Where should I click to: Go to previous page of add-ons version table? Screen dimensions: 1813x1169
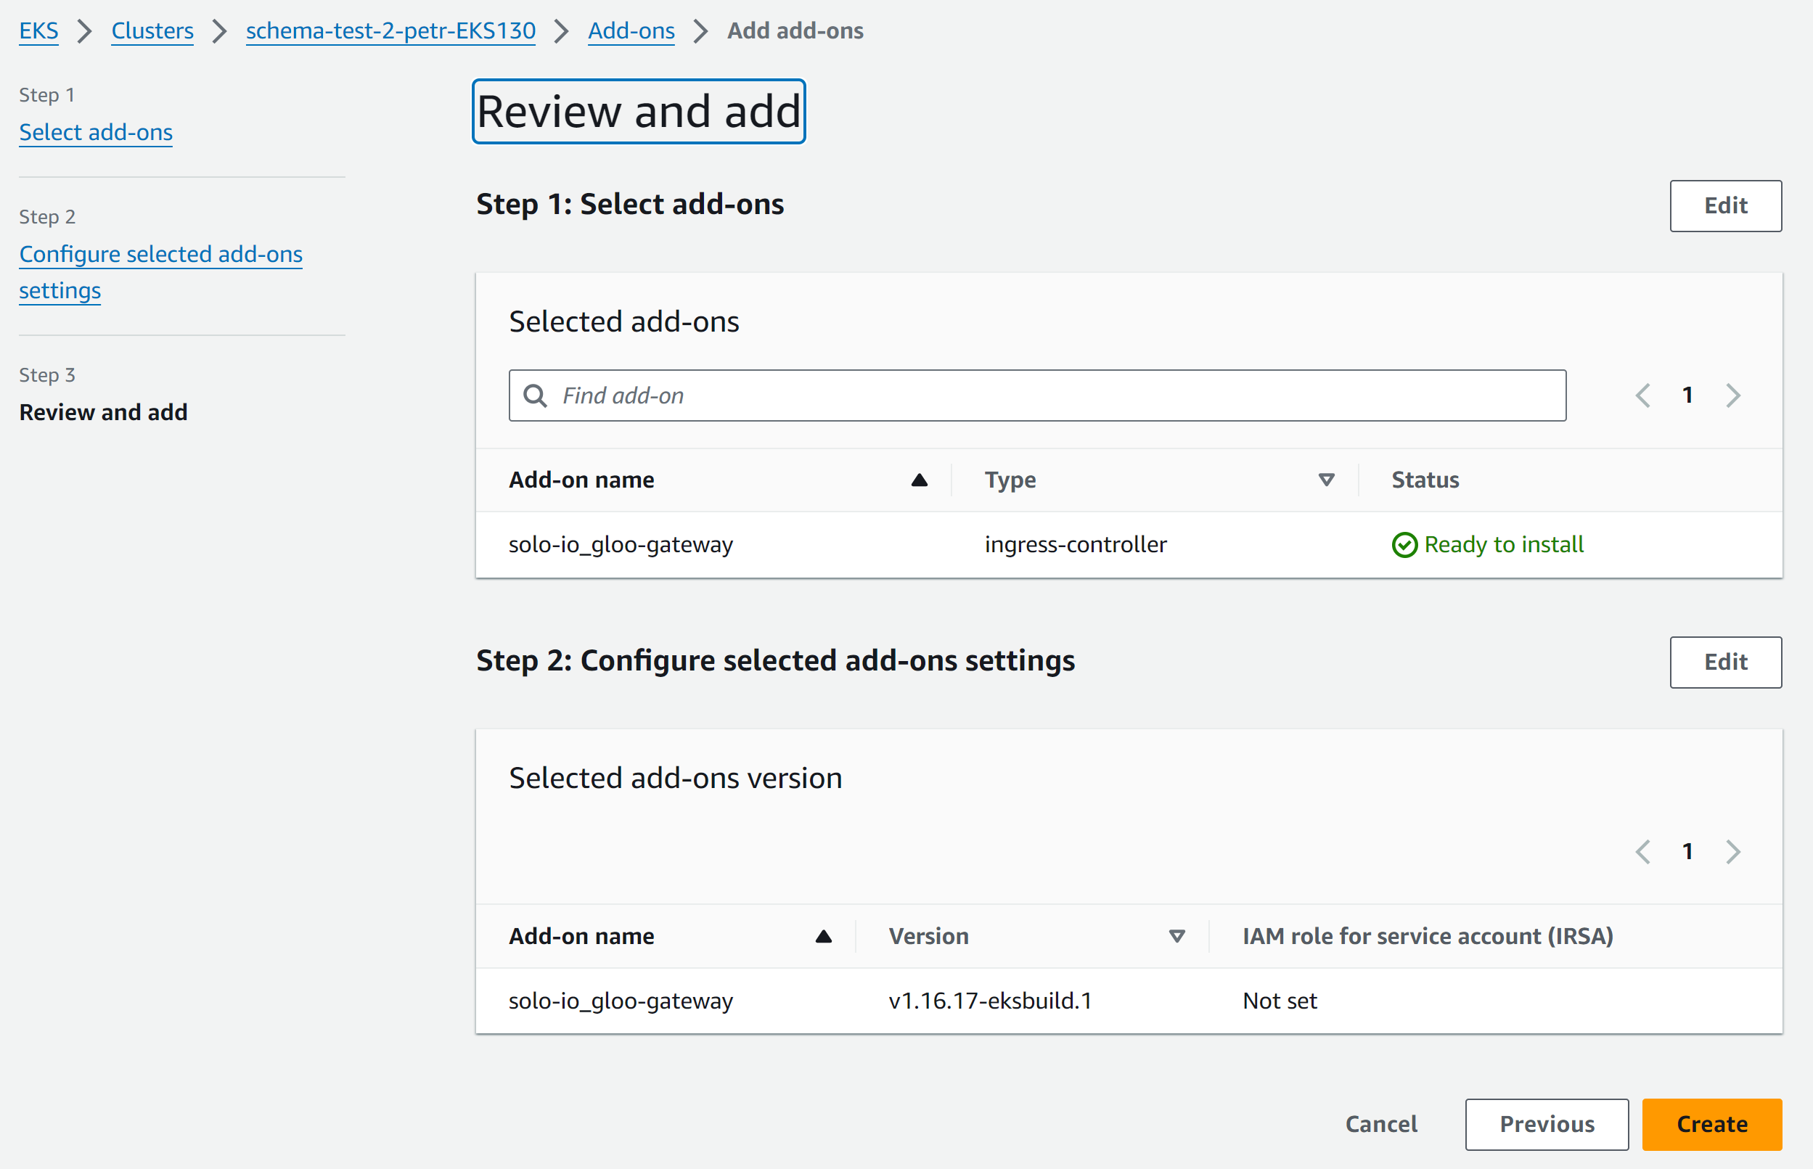coord(1643,852)
